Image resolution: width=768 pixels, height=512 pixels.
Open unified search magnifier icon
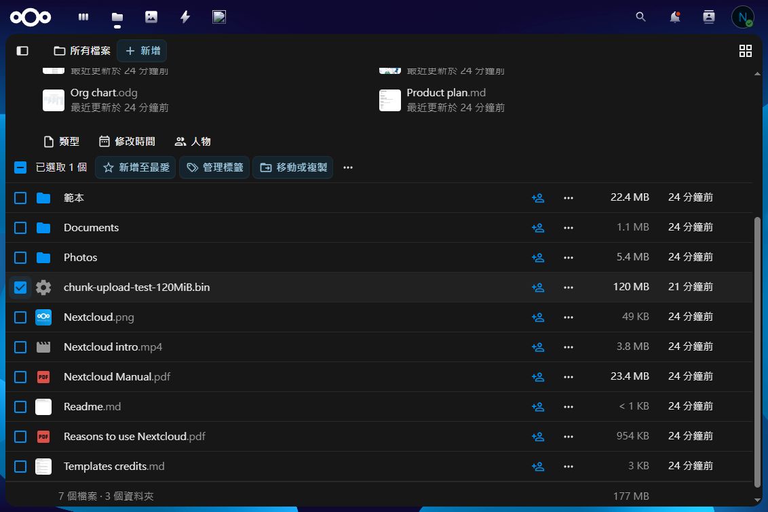(640, 17)
